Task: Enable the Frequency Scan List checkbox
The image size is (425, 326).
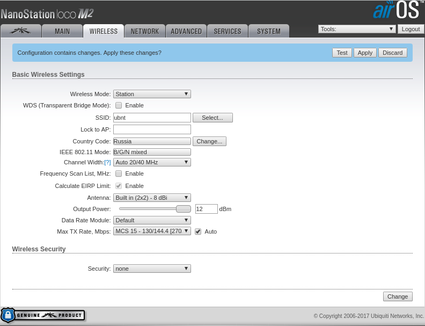Action: 119,173
